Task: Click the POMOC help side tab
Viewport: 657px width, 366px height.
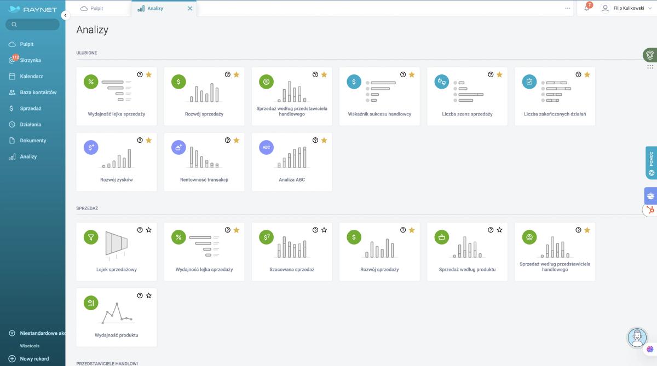Action: [651, 162]
